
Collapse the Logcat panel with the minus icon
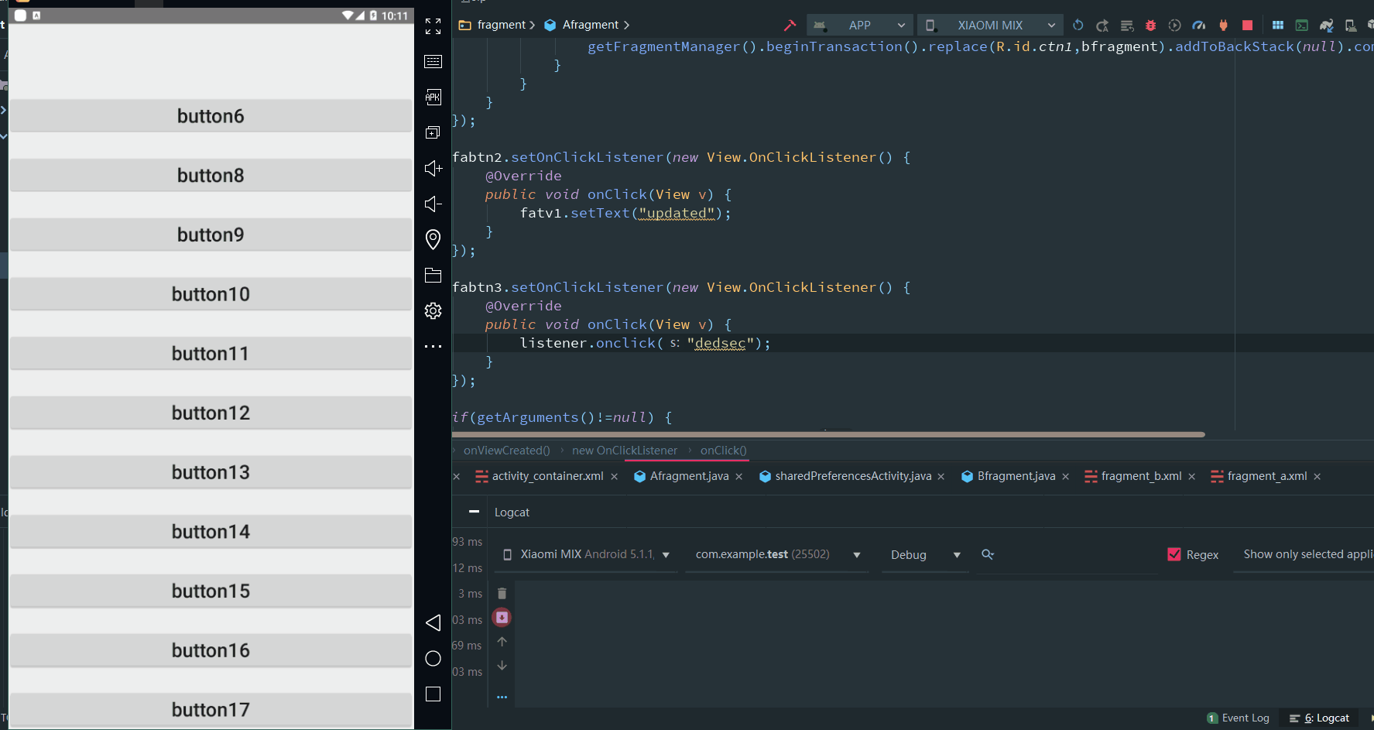coord(474,512)
